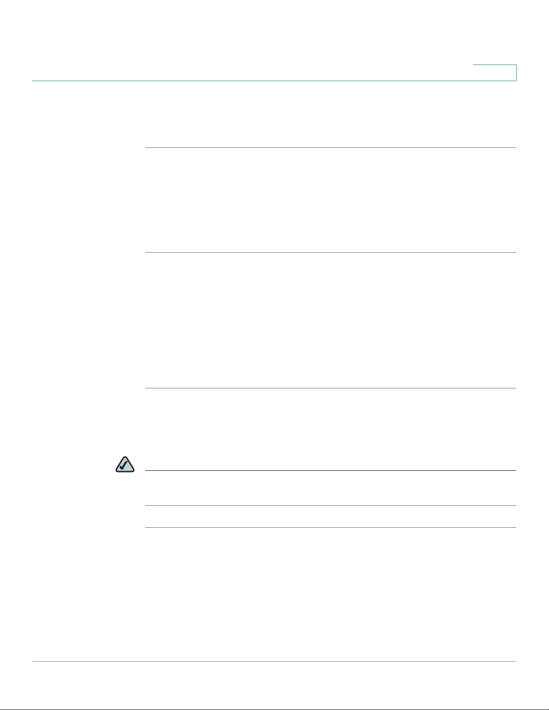Click the gray footer rule near page bottom

point(274,662)
